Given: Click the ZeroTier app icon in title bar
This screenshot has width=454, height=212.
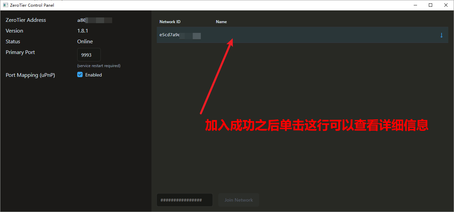Looking at the screenshot, I should (5, 5).
